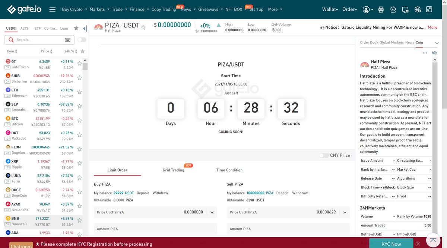447x248 pixels.
Task: Favorite the BTC row star
Action: (x=79, y=121)
